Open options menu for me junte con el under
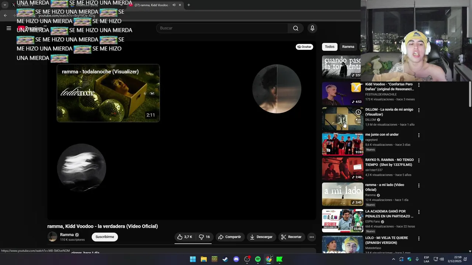Screen dimensions: 472x265 pyautogui.click(x=419, y=135)
